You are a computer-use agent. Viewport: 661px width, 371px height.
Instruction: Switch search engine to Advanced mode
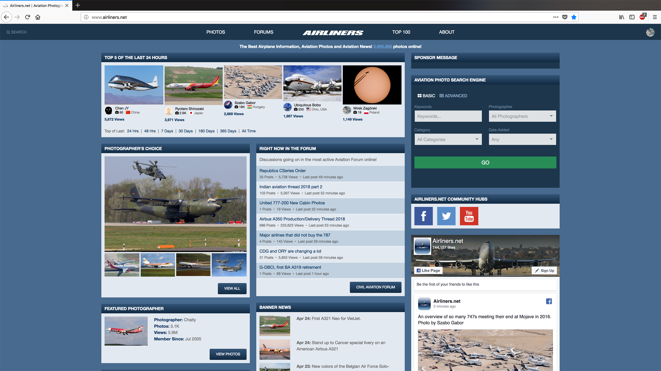(453, 96)
